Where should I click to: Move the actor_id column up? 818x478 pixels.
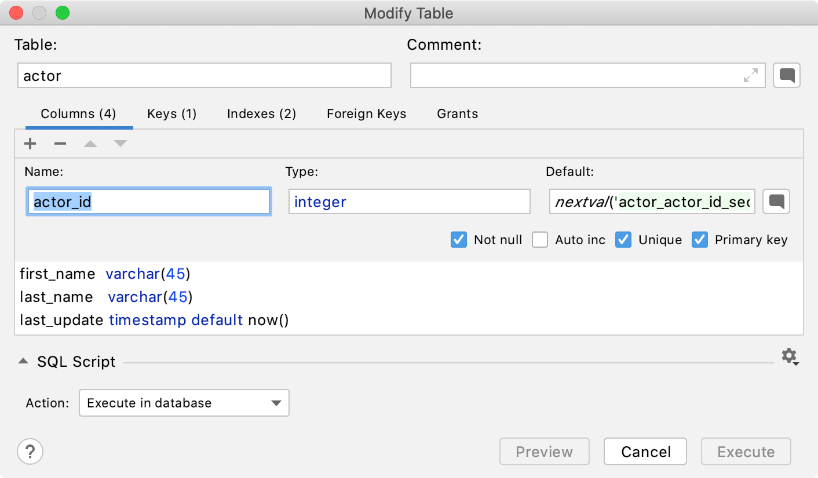(x=90, y=143)
